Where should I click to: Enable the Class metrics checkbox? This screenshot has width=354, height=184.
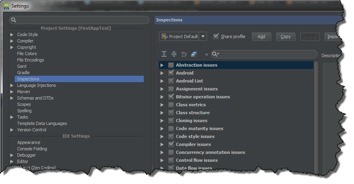(x=171, y=105)
